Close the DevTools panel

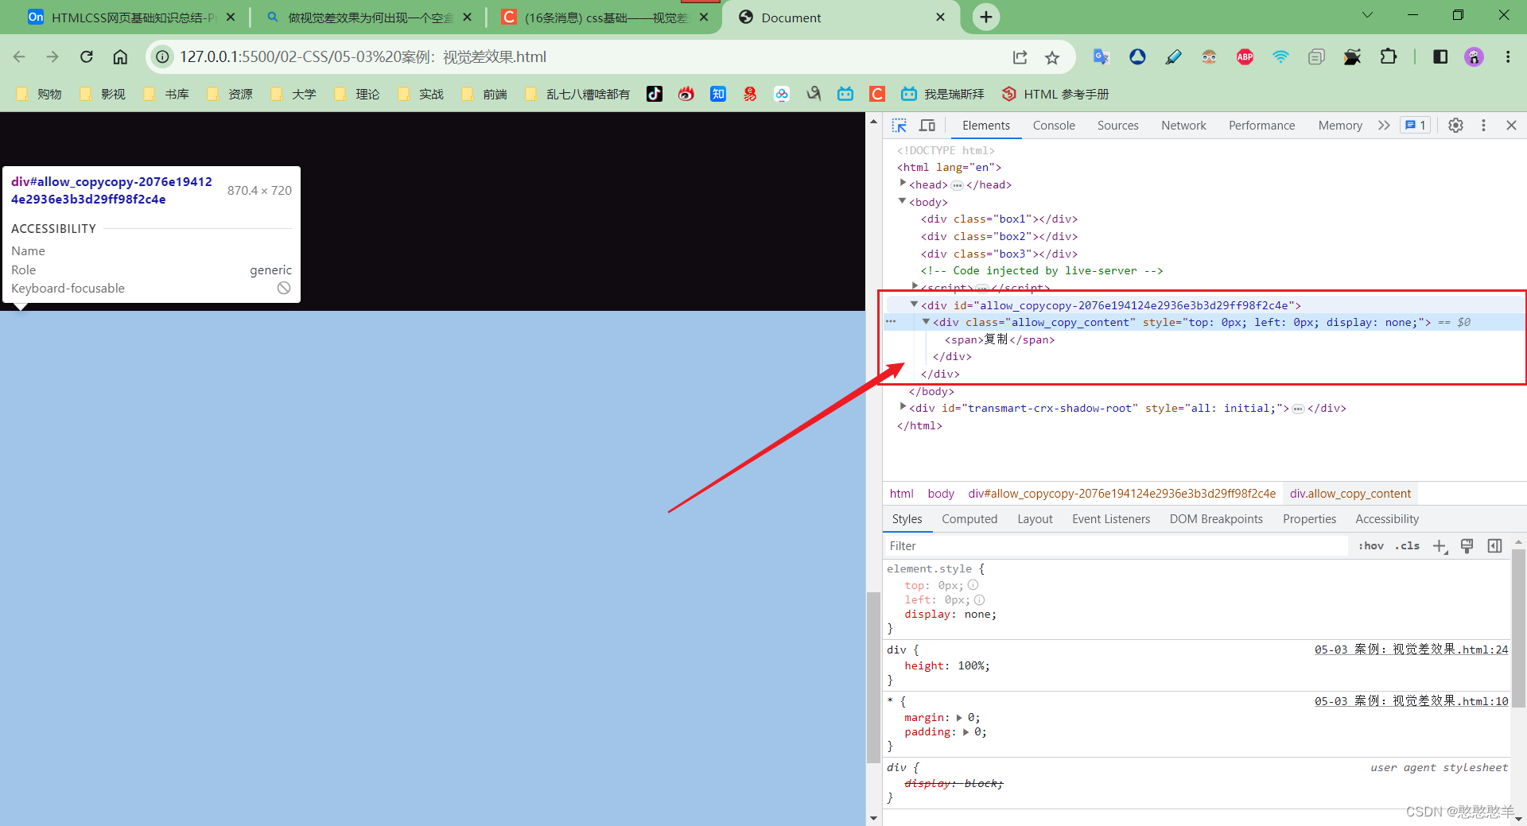pyautogui.click(x=1511, y=126)
